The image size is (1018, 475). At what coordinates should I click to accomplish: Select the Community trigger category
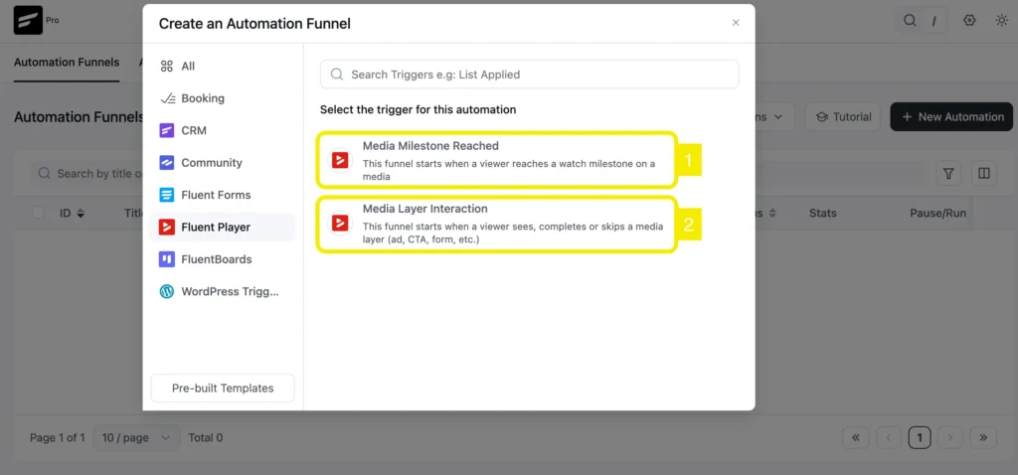pyautogui.click(x=222, y=163)
